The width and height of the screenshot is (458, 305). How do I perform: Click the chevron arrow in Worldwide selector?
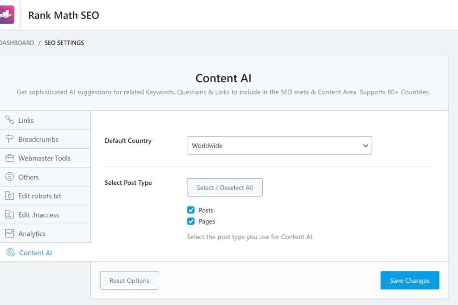pos(365,146)
